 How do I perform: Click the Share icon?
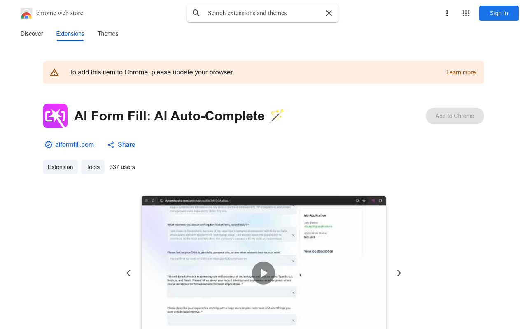pyautogui.click(x=111, y=145)
